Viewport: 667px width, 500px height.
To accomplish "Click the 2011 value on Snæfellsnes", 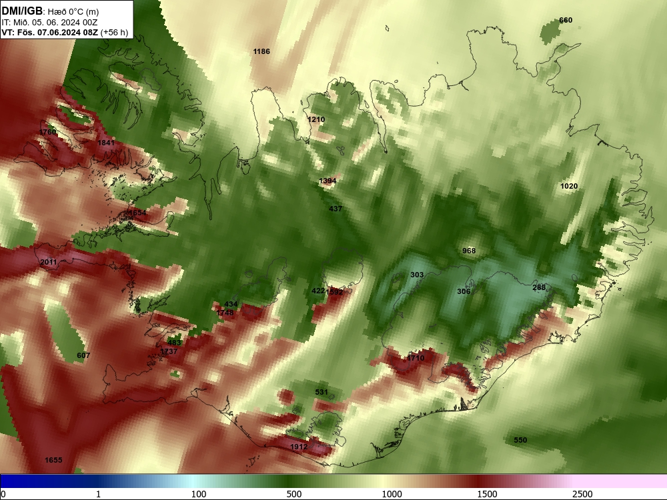I will (49, 262).
